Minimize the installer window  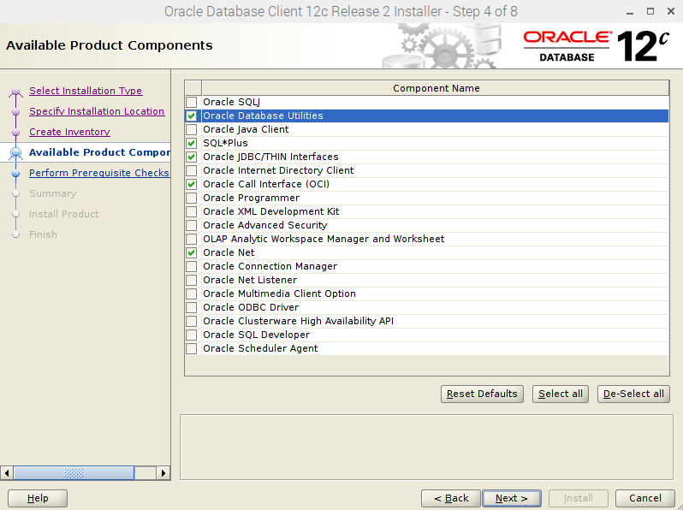[x=630, y=12]
